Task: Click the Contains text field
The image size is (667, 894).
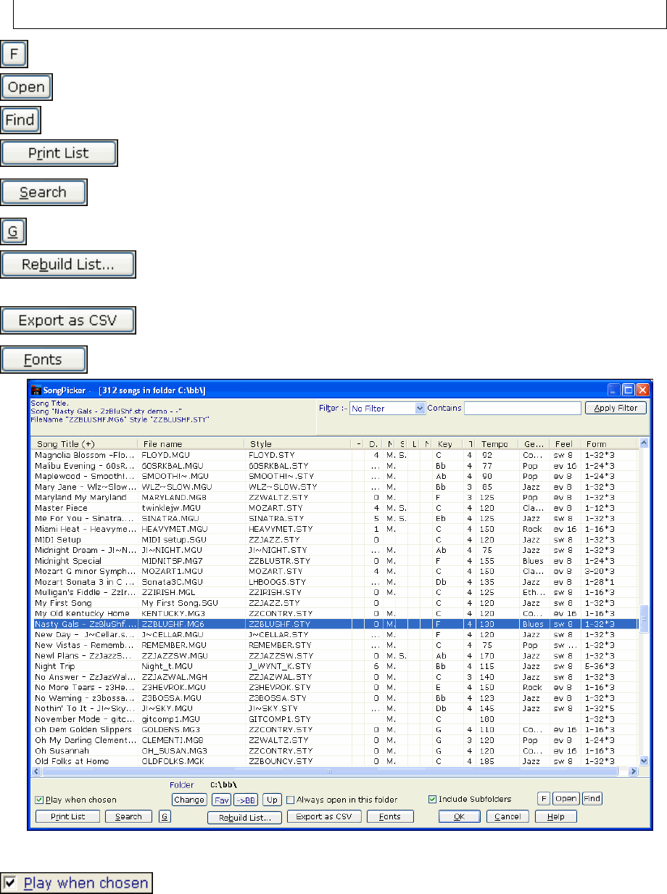Action: (x=522, y=409)
